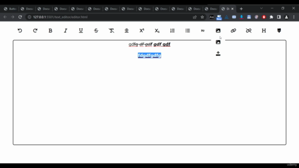Insert an ordered numbered list
Image resolution: width=299 pixels, height=168 pixels.
coord(172,30)
